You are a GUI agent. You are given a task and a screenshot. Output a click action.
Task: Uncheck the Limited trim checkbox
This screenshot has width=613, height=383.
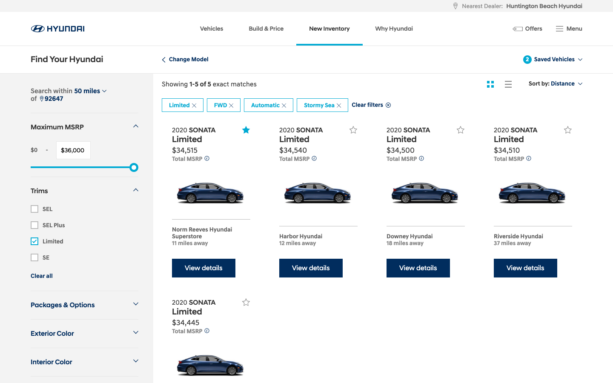coord(34,241)
